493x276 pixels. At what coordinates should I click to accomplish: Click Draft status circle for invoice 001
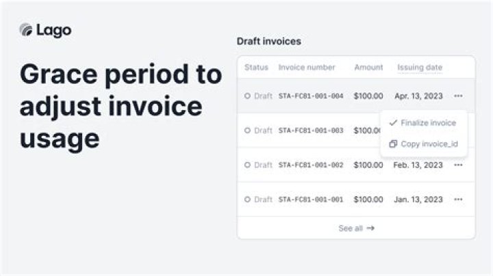[x=247, y=199]
